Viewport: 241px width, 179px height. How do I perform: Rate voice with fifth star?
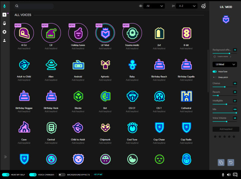pyautogui.click(x=234, y=137)
